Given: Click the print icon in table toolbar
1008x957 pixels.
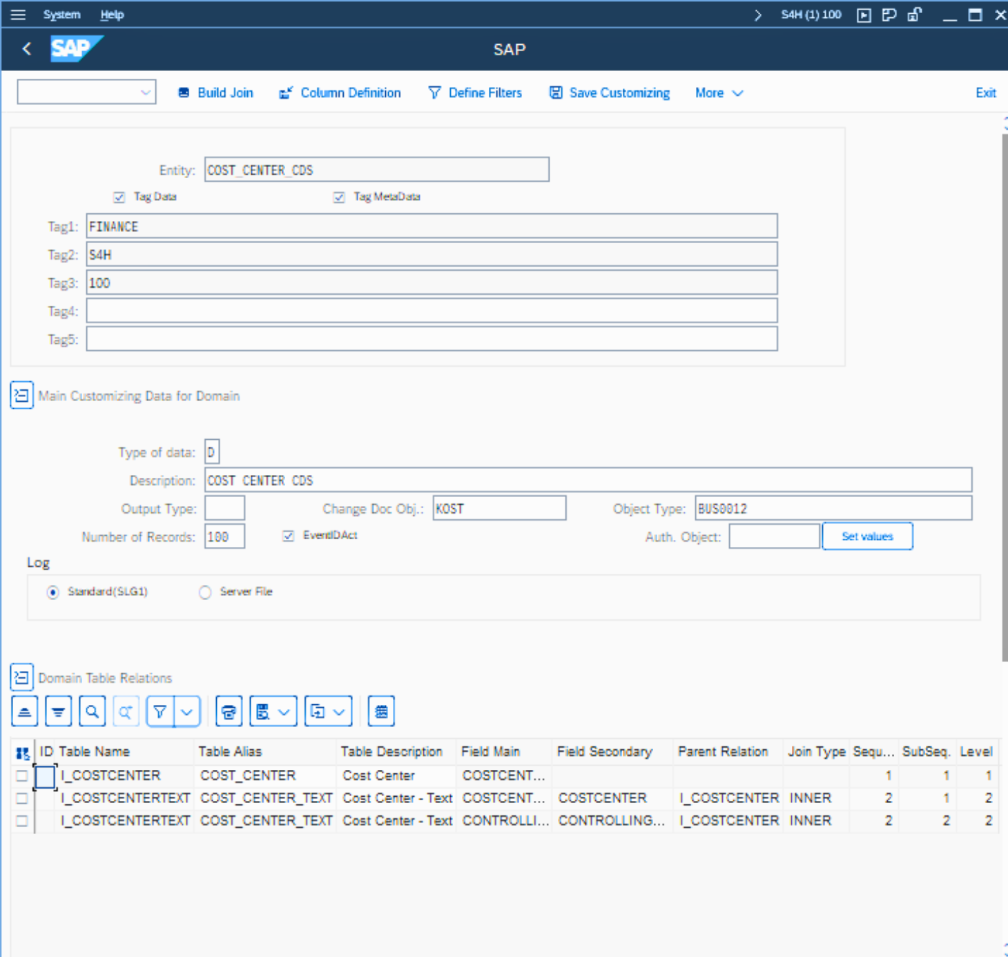Looking at the screenshot, I should (x=229, y=712).
